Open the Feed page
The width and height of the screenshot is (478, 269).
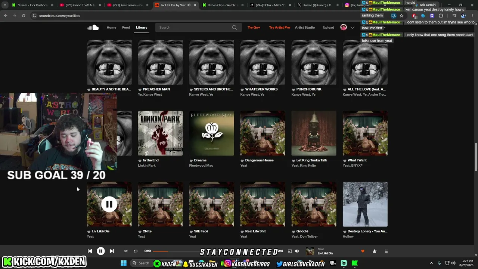(126, 27)
